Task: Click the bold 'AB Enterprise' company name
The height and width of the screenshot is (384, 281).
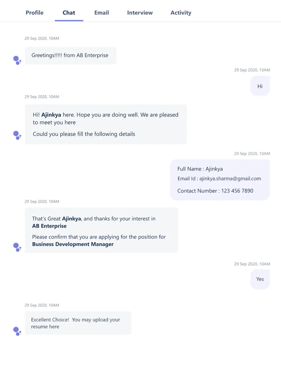Action: 49,226
